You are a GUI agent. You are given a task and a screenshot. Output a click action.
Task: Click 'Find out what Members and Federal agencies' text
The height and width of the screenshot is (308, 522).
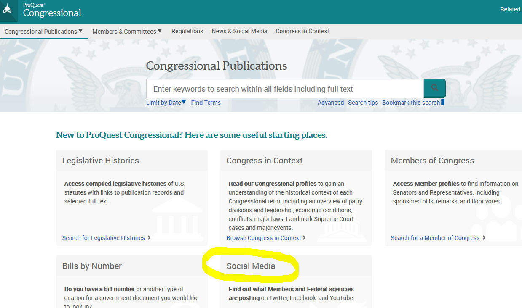[x=291, y=289]
